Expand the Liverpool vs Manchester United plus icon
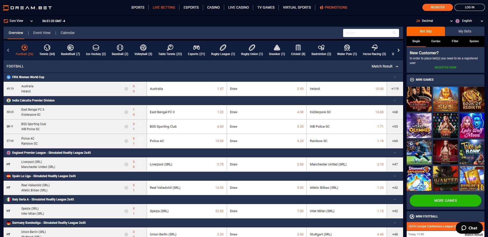This screenshot has height=237, width=488. click(x=126, y=164)
